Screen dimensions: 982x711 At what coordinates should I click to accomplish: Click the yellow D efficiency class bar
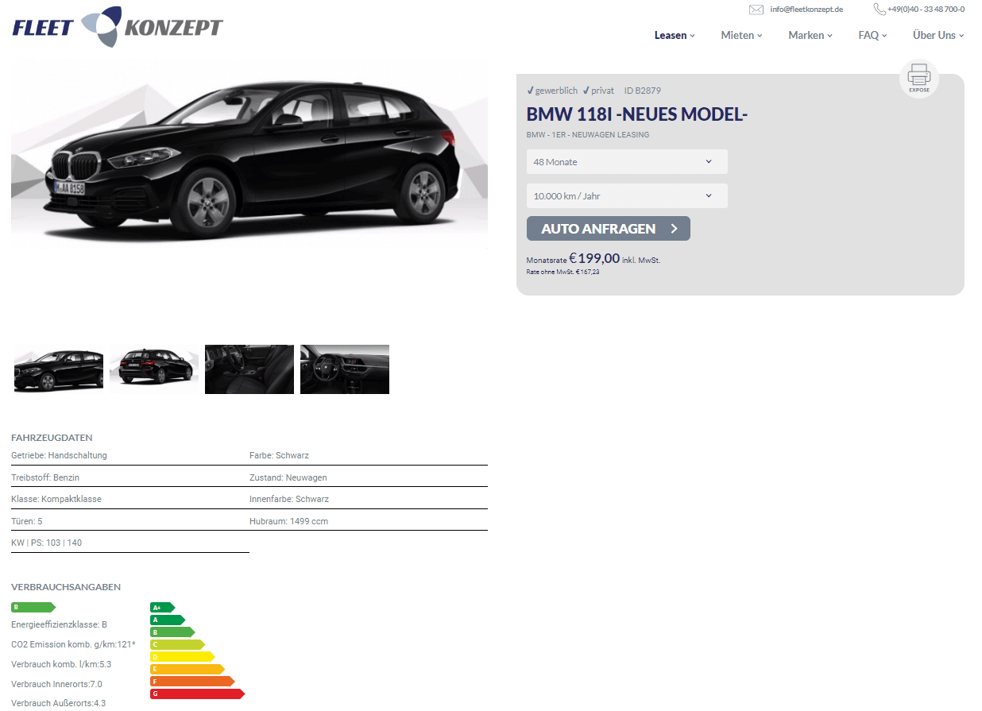point(183,657)
